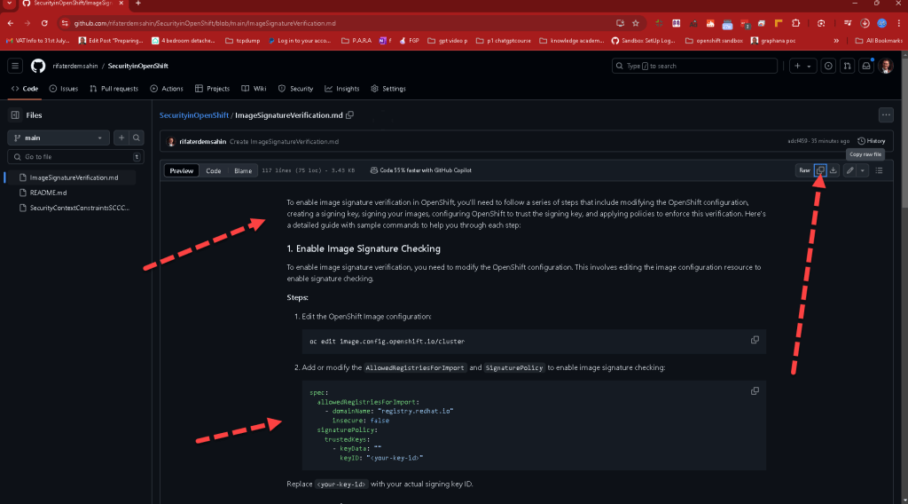Download the raw file
The height and width of the screenshot is (504, 908).
point(834,170)
